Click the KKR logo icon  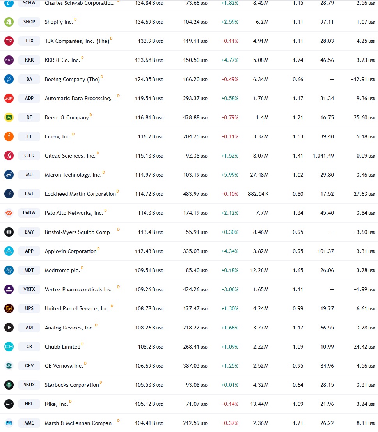point(9,60)
